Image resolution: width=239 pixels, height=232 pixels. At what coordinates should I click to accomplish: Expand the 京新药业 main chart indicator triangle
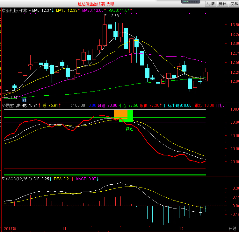pos(30,10)
